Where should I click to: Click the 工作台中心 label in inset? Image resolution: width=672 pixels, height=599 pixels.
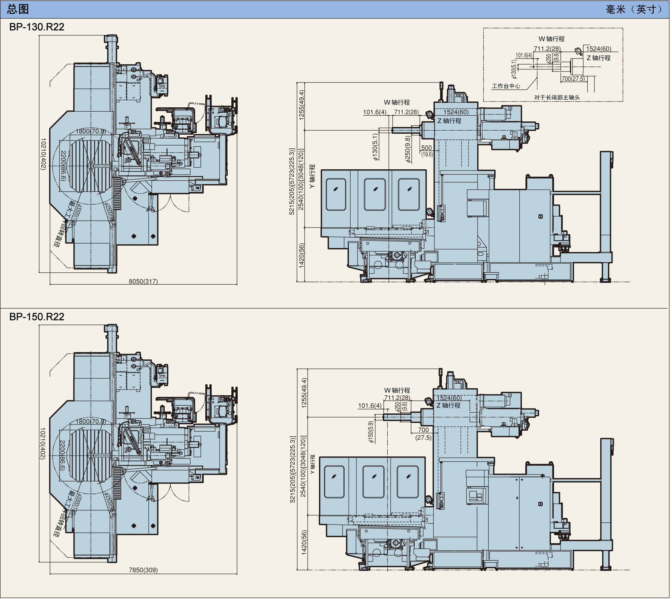coord(507,86)
